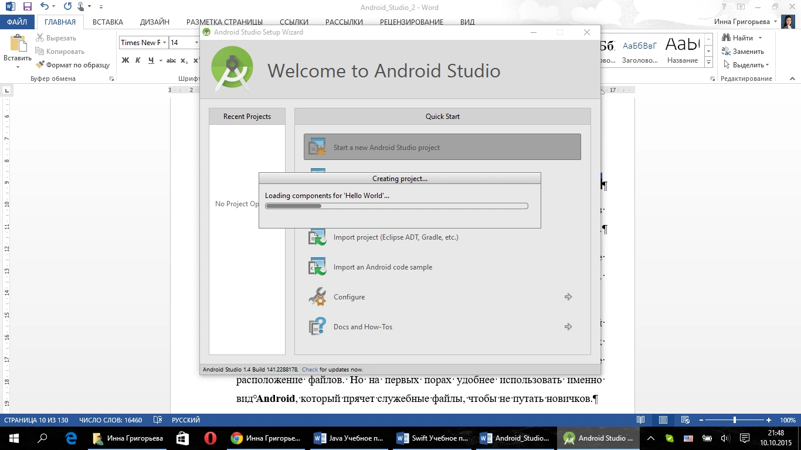
Task: Switch to the РАЗМЕТКА СТРАНИЦЫ ribbon tab
Action: [x=225, y=22]
